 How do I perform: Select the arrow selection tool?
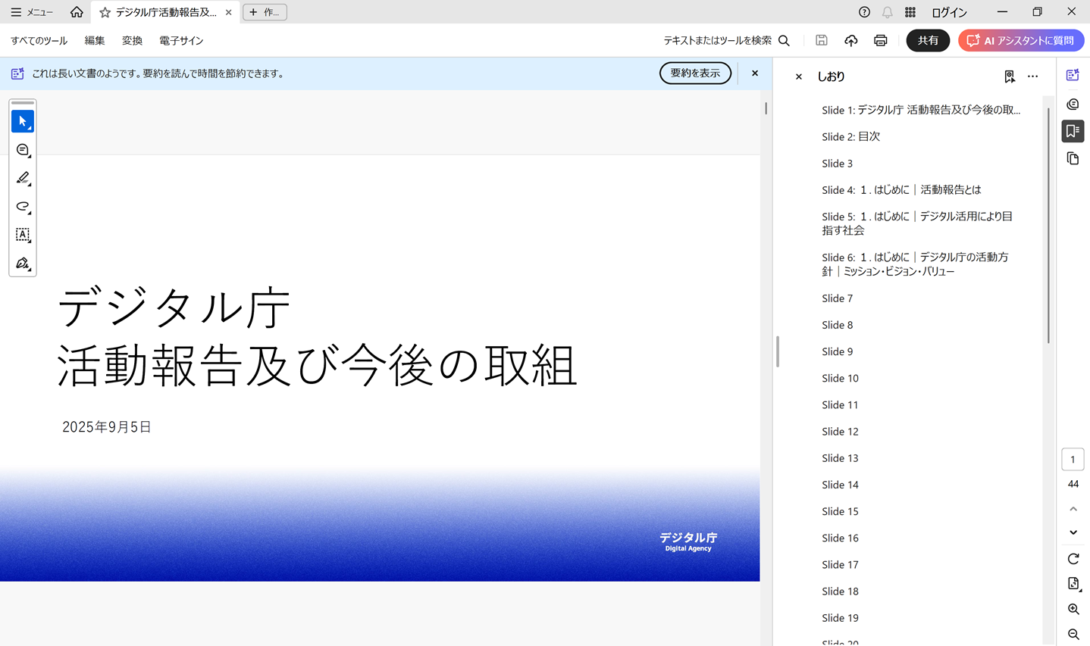(x=23, y=121)
